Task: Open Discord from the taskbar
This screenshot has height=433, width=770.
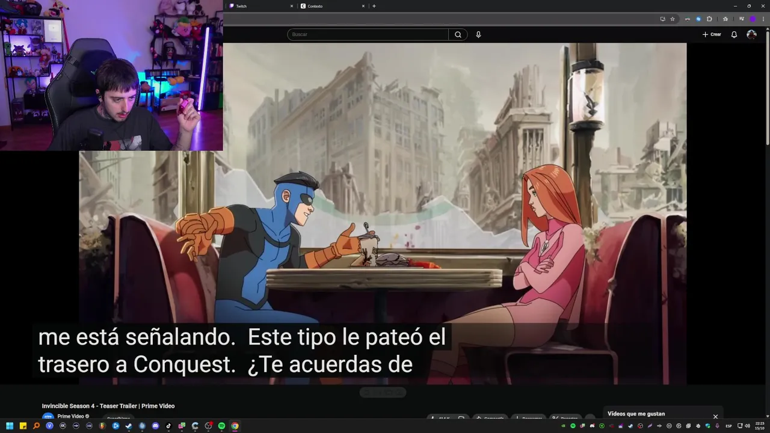Action: click(155, 426)
